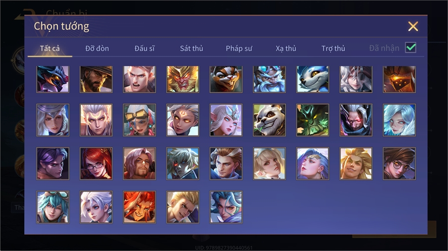Select the green forest monster hero

pyautogui.click(x=313, y=120)
